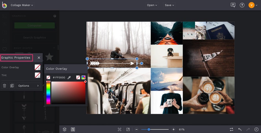Select the dog in box photo
Image resolution: width=261 pixels, height=133 pixels.
167,56
